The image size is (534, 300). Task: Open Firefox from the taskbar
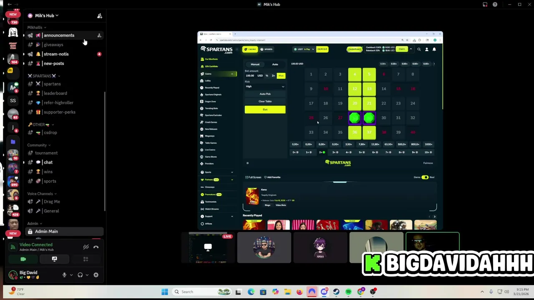coord(300,292)
